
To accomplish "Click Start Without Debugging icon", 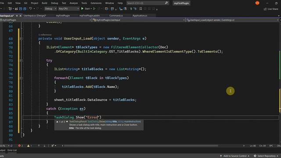I will coord(94,9).
